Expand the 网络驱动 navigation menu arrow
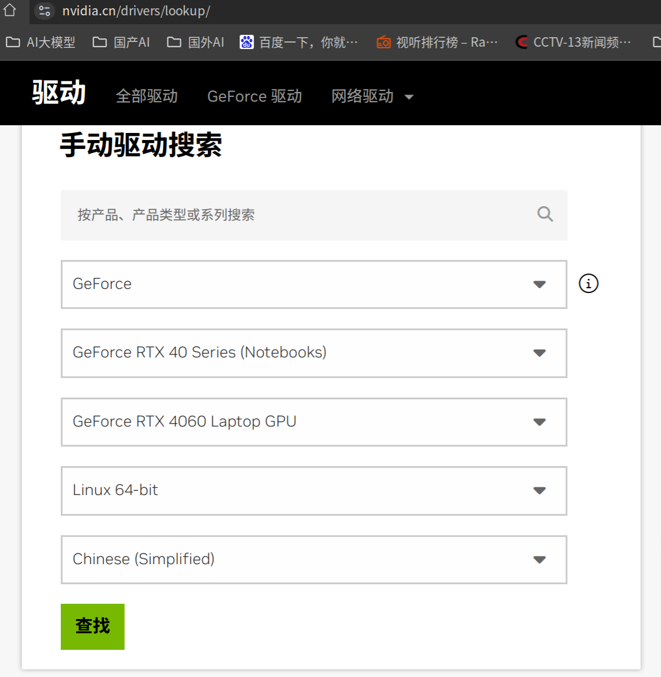Viewport: 661px width, 677px height. tap(409, 97)
